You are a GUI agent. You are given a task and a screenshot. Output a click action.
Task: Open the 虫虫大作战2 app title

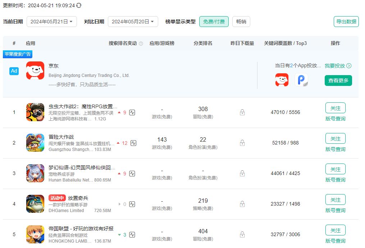point(83,106)
